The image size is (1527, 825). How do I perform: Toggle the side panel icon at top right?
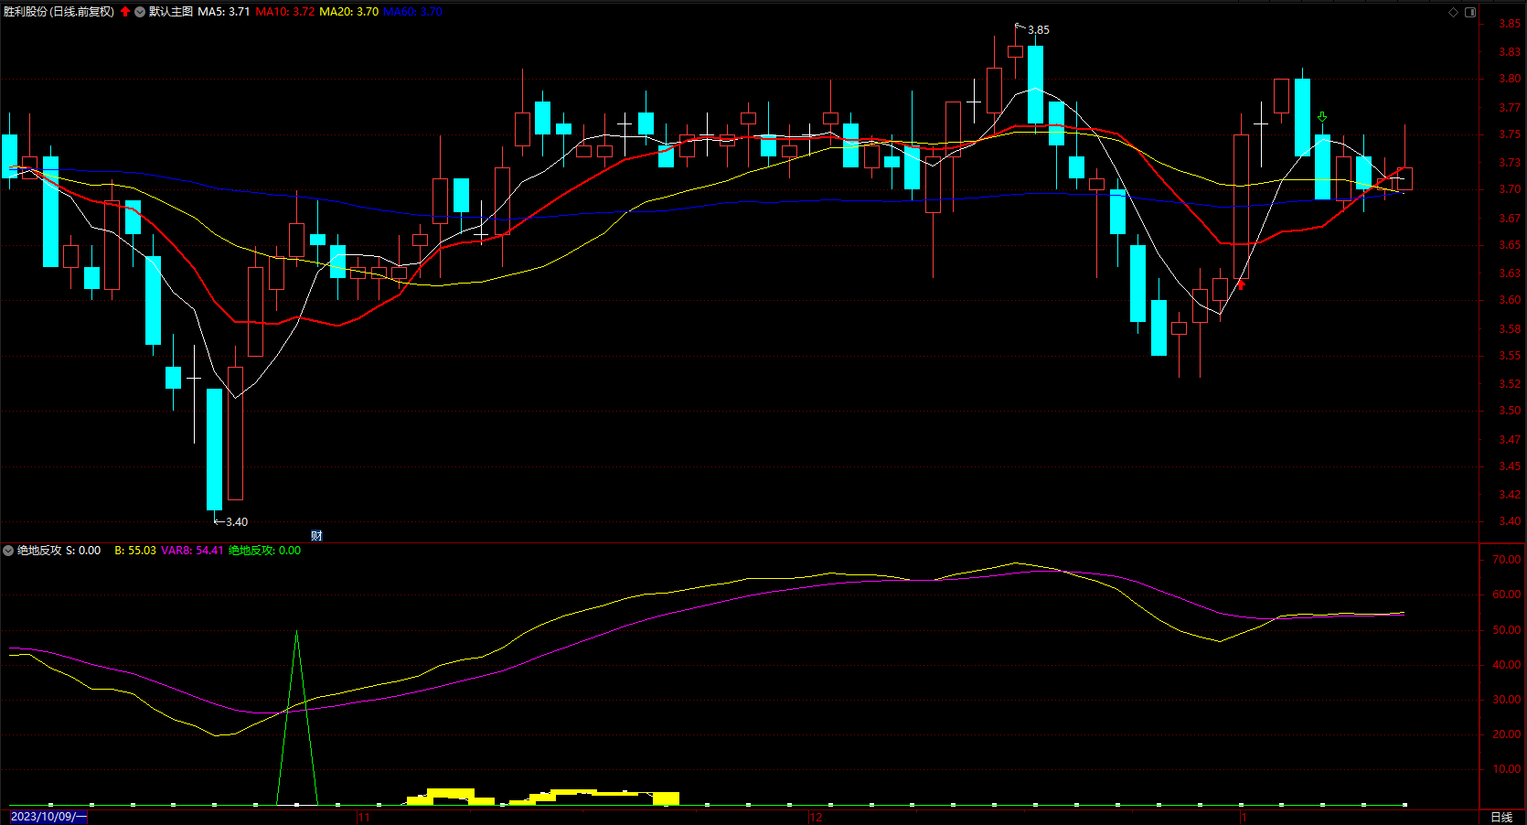(1470, 12)
